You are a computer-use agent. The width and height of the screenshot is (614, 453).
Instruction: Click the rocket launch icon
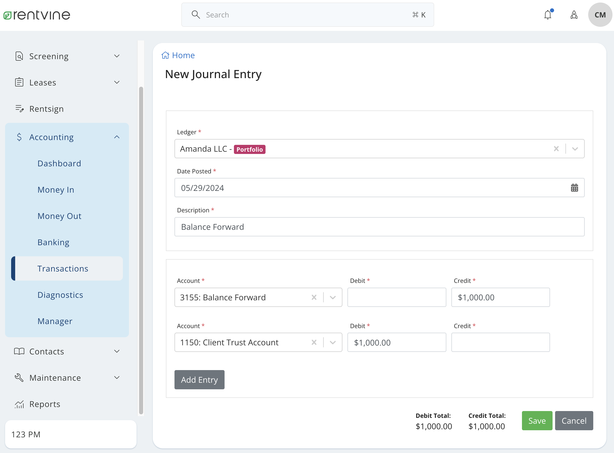coord(574,15)
